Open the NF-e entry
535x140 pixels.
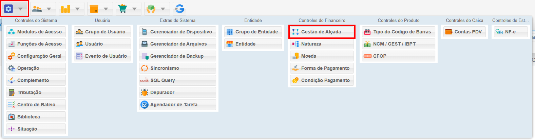511,32
